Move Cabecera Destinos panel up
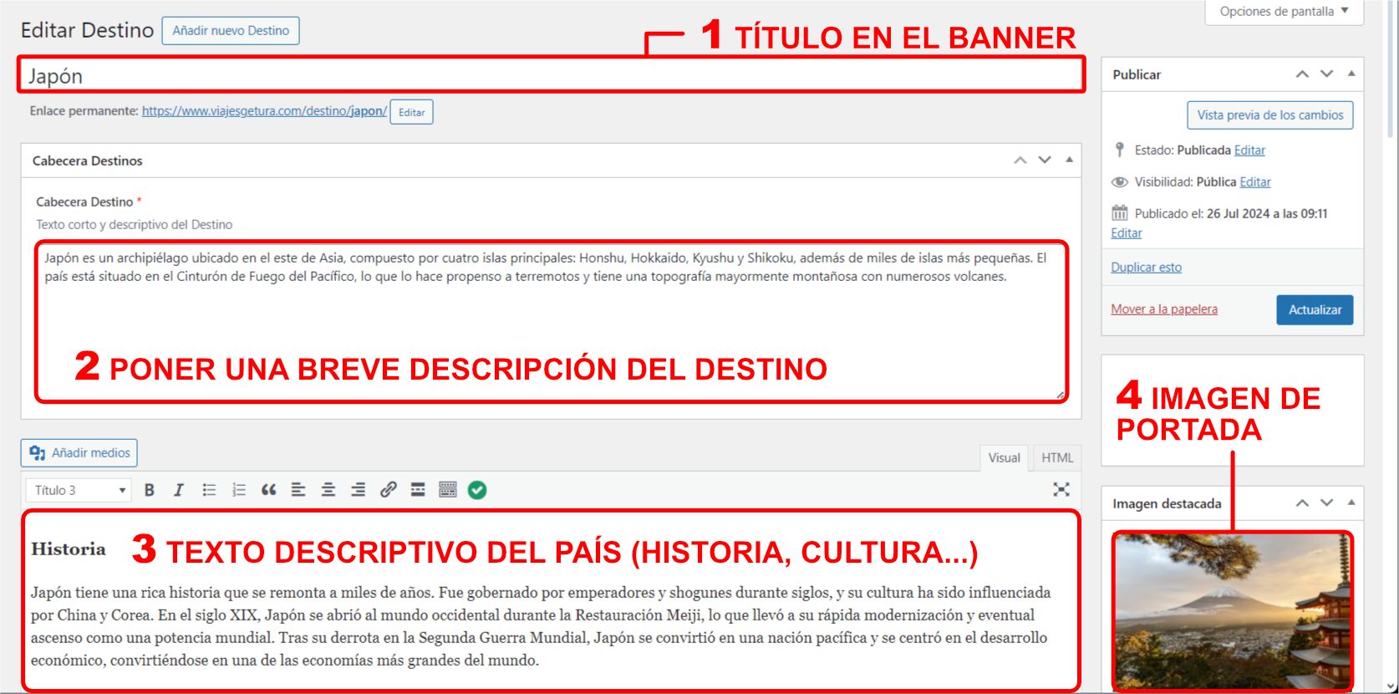1399x694 pixels. click(1020, 160)
